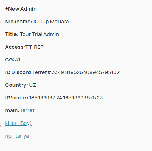Image resolution: width=152 pixels, height=151 pixels.
Task: Click the ID Discord label
Action: 18,72
